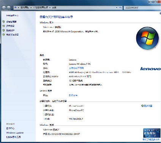Click the 2009 Microsoft Corporation copyright line
Viewport: 161px width, 143px height.
71,32
